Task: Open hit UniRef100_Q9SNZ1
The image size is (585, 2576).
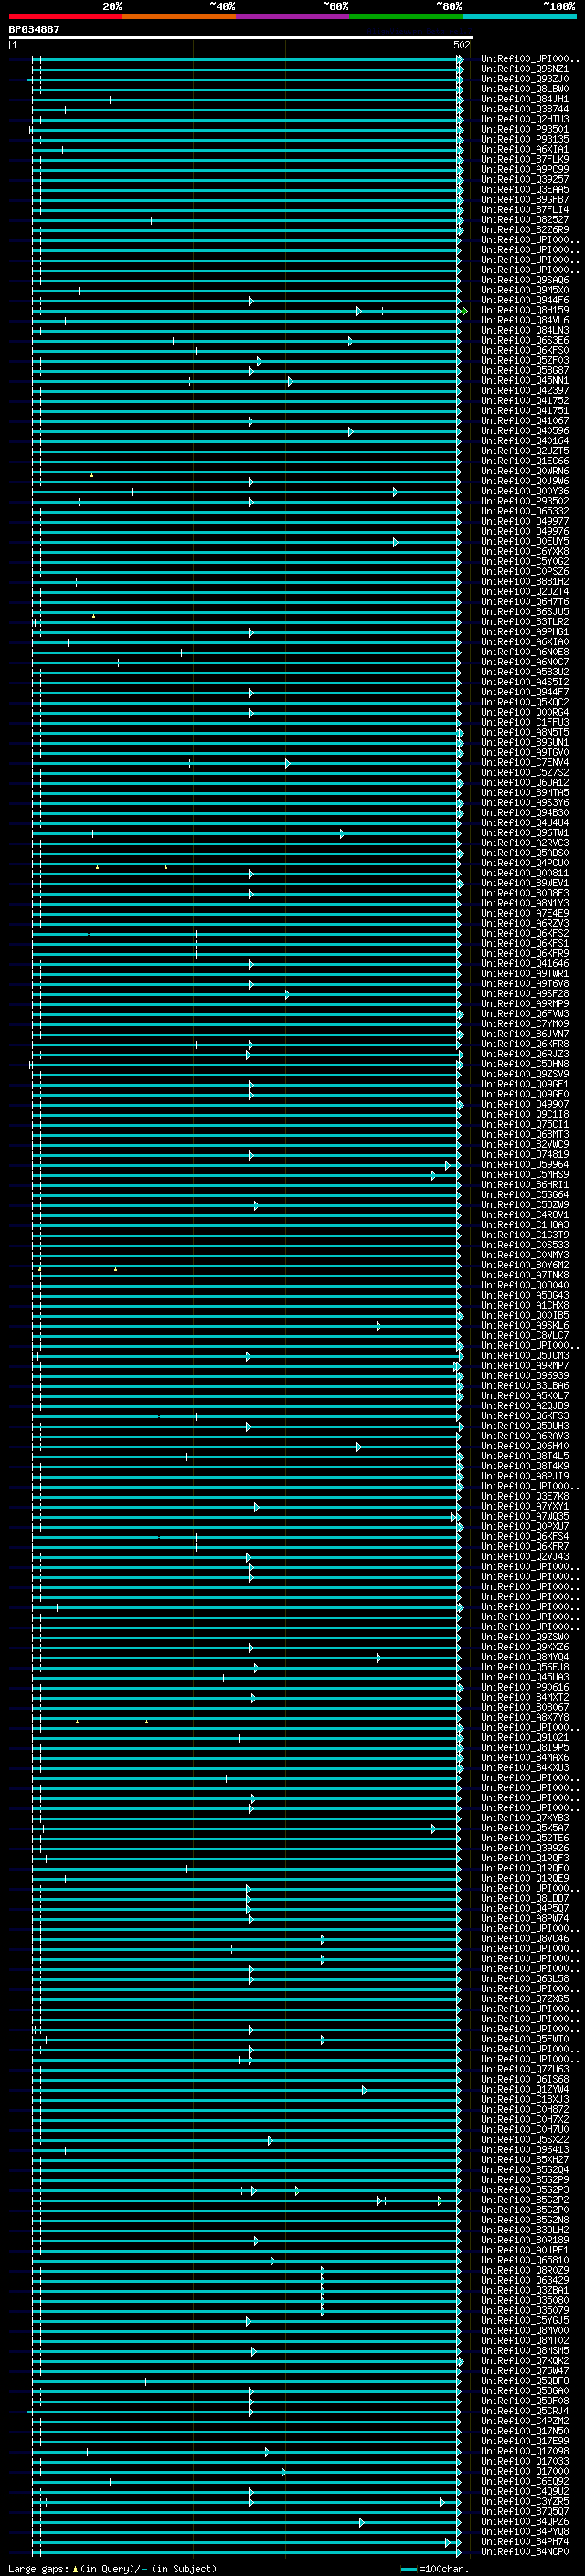Action: point(525,69)
